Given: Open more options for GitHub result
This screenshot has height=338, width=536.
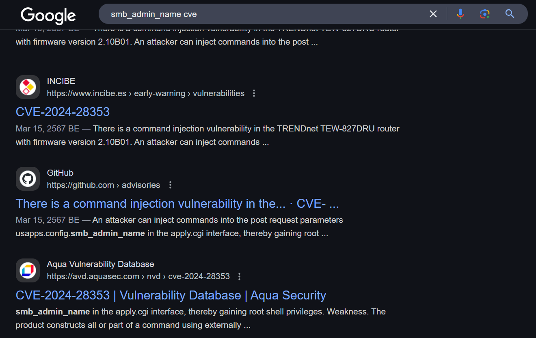Looking at the screenshot, I should click(170, 185).
